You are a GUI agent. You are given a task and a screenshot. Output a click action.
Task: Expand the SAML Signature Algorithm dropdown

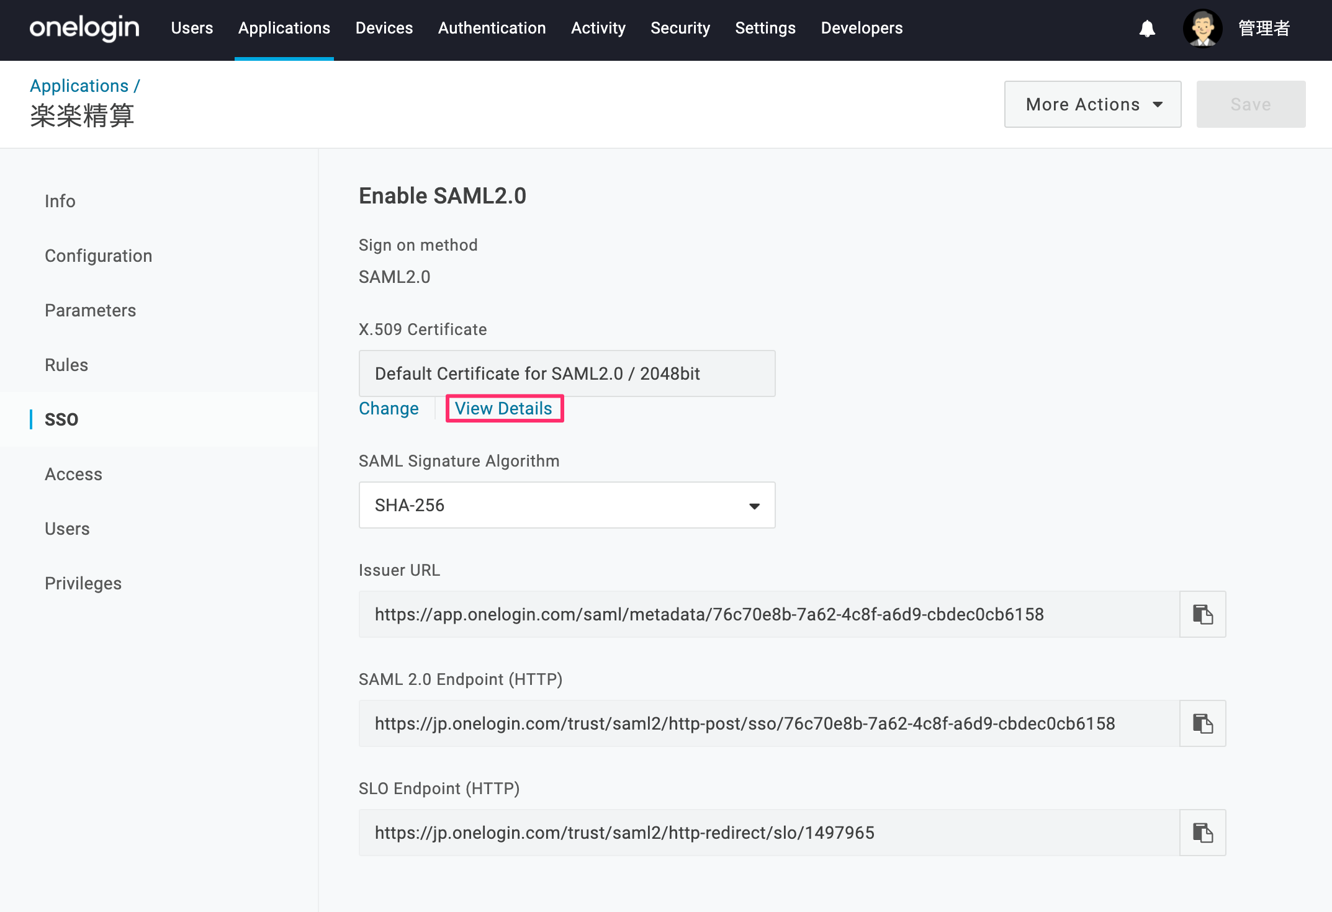567,505
